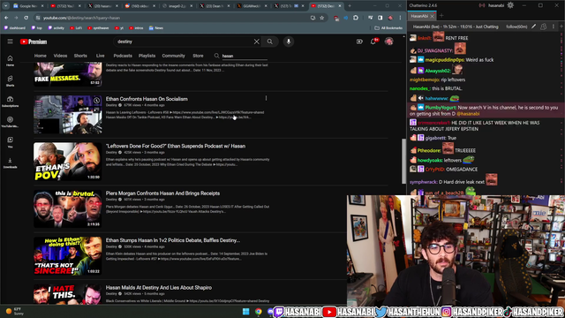Open Chrome from the taskbar
The height and width of the screenshot is (318, 565).
[x=259, y=312]
